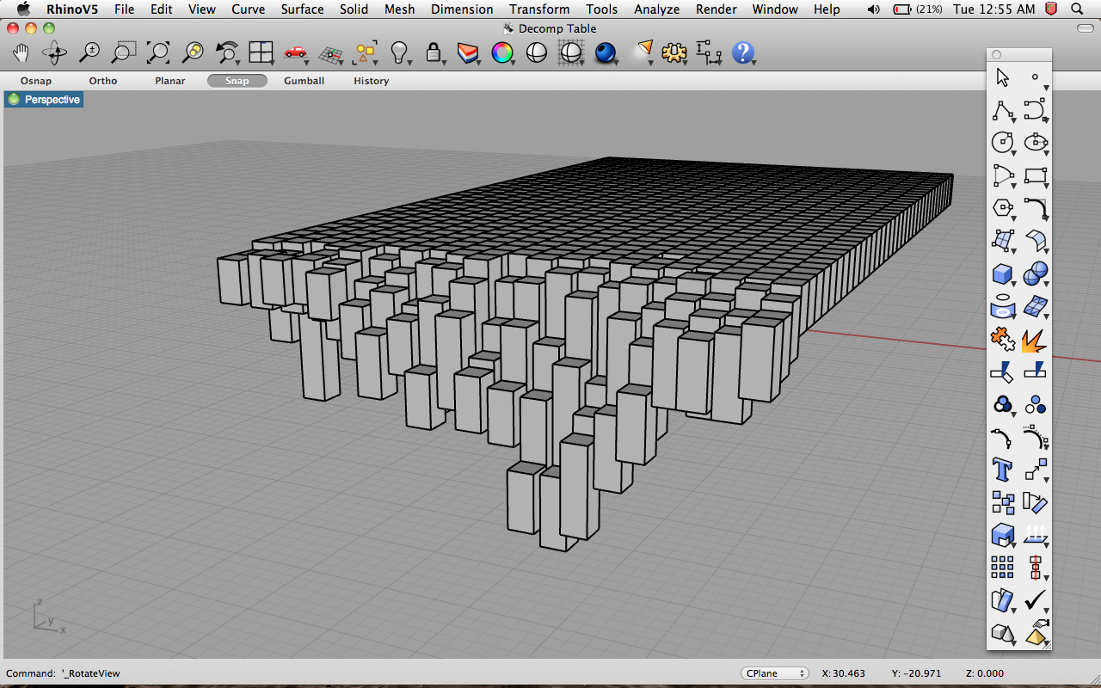Open Help question mark icon

[x=743, y=52]
